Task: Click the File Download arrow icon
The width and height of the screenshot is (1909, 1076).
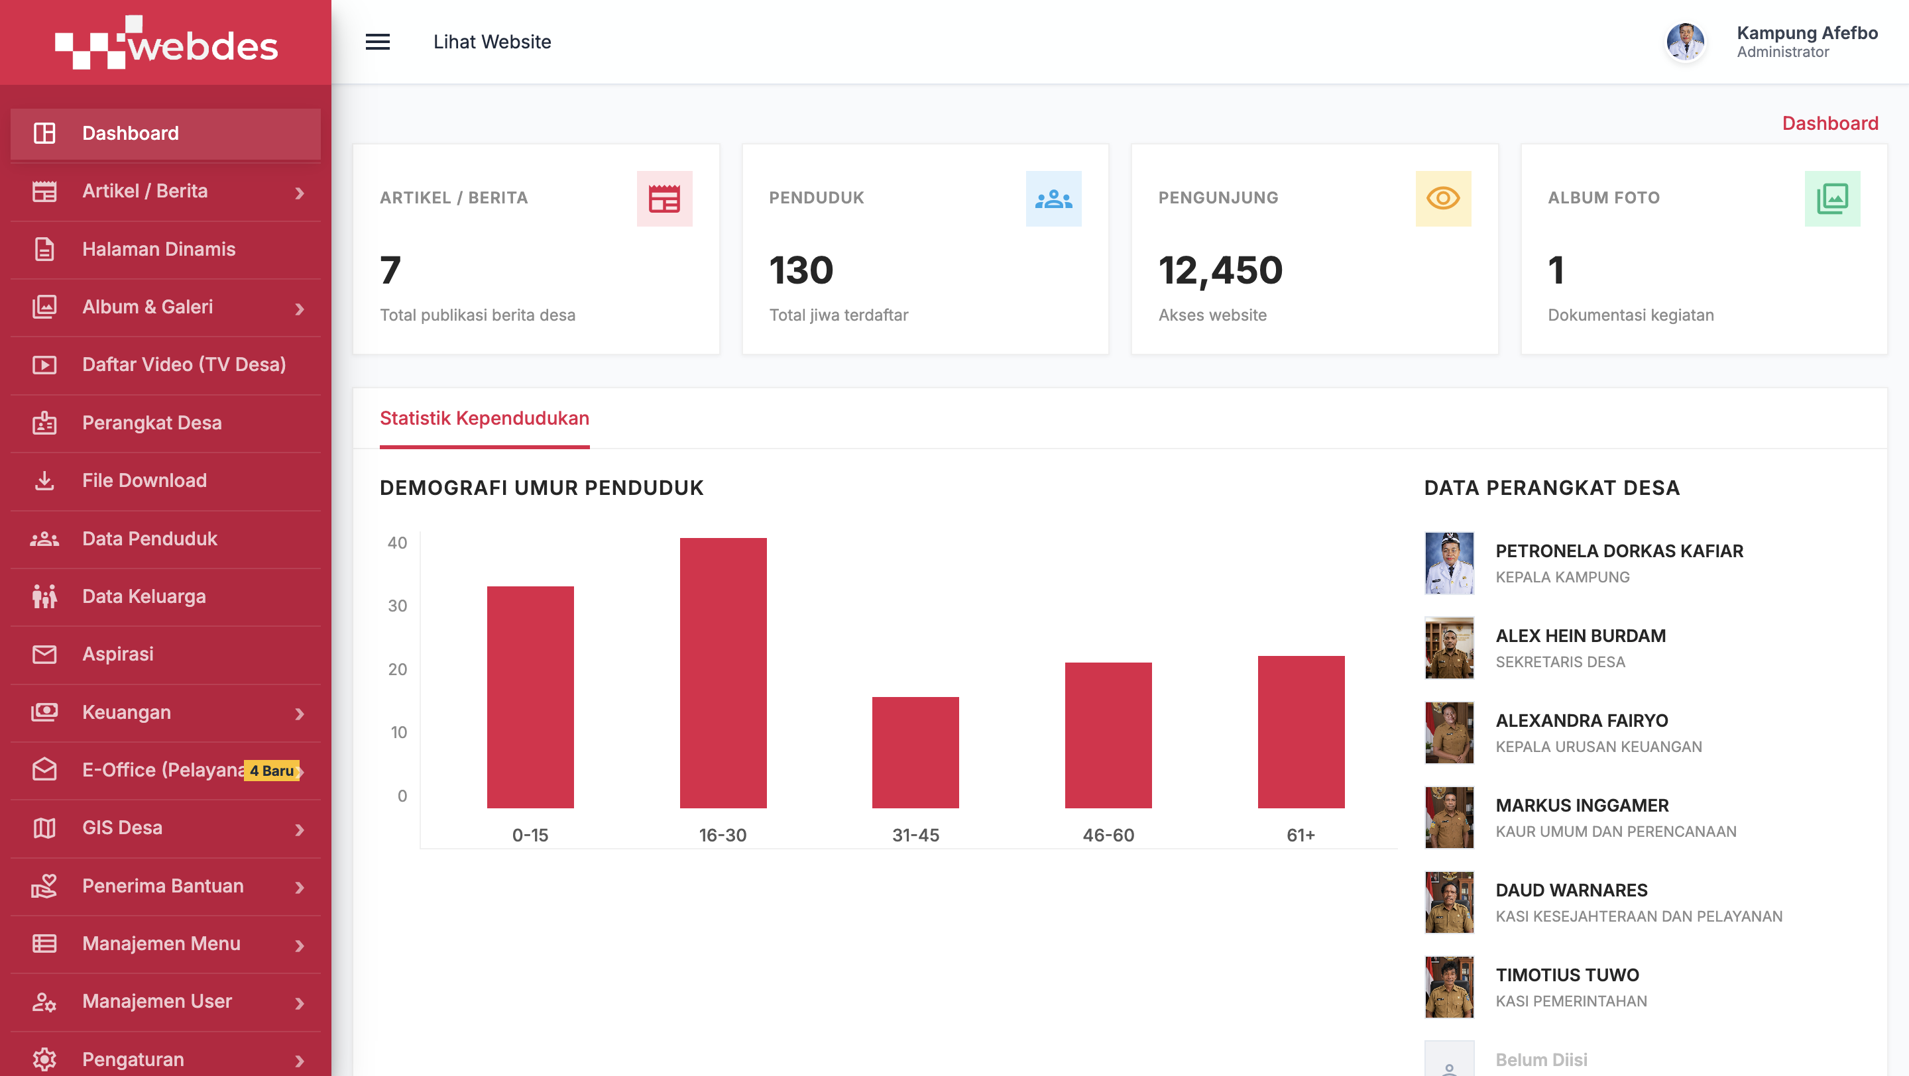Action: click(44, 480)
